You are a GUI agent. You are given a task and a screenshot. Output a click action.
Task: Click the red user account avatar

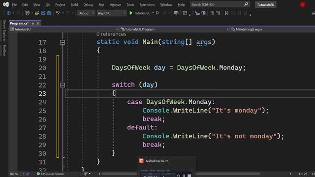click(x=303, y=4)
